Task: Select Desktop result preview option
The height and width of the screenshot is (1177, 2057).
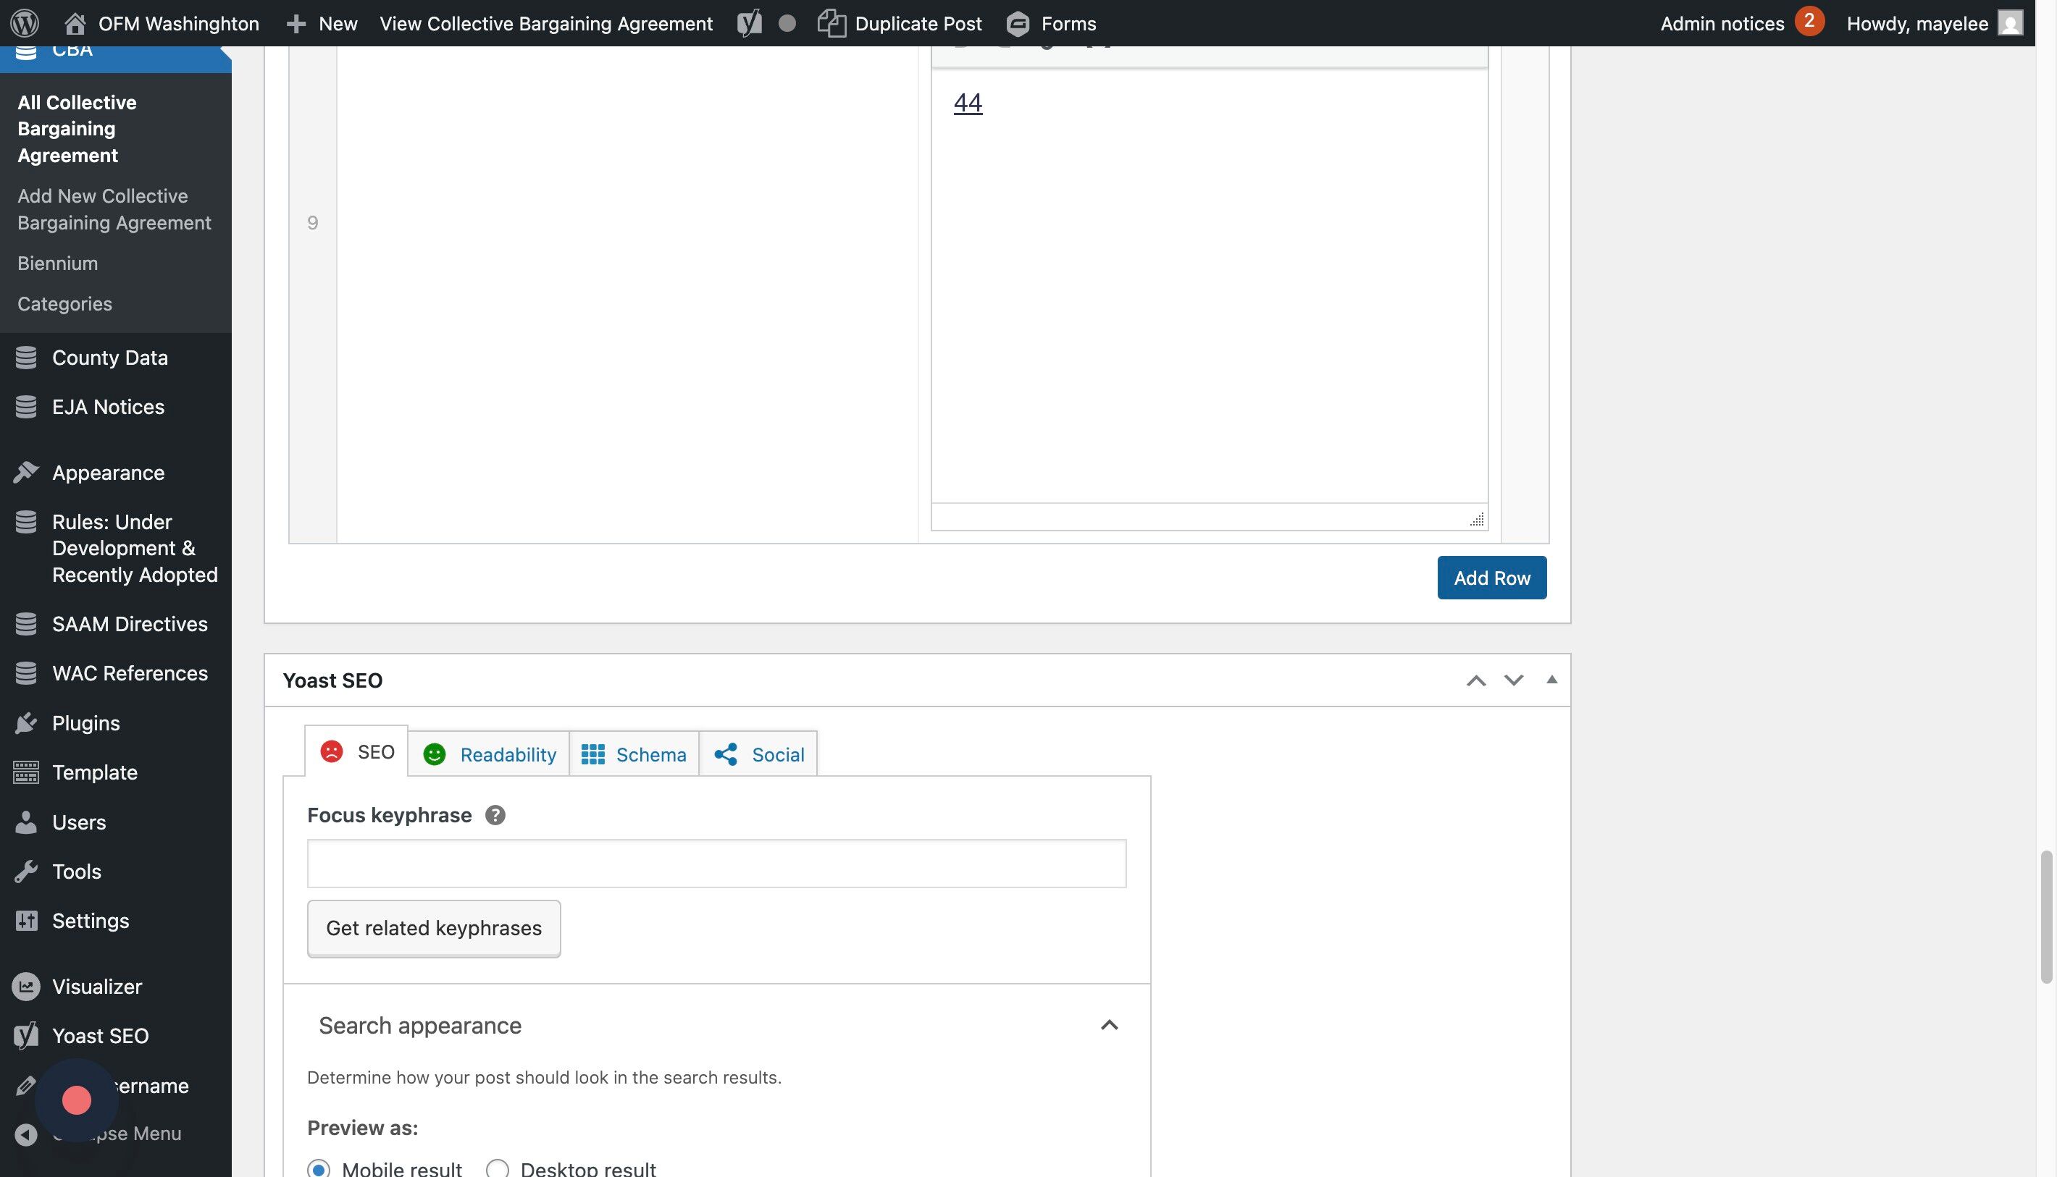Action: (x=498, y=1168)
